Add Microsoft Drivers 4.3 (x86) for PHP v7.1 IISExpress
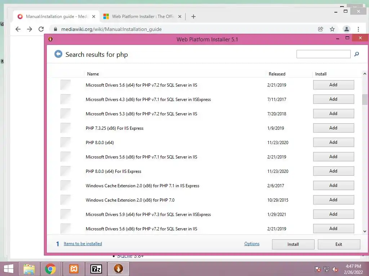Screen dimensions: 369x276 point(333,99)
